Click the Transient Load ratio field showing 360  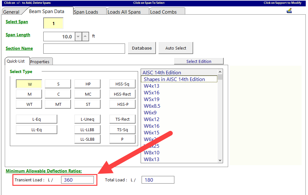click(x=77, y=180)
